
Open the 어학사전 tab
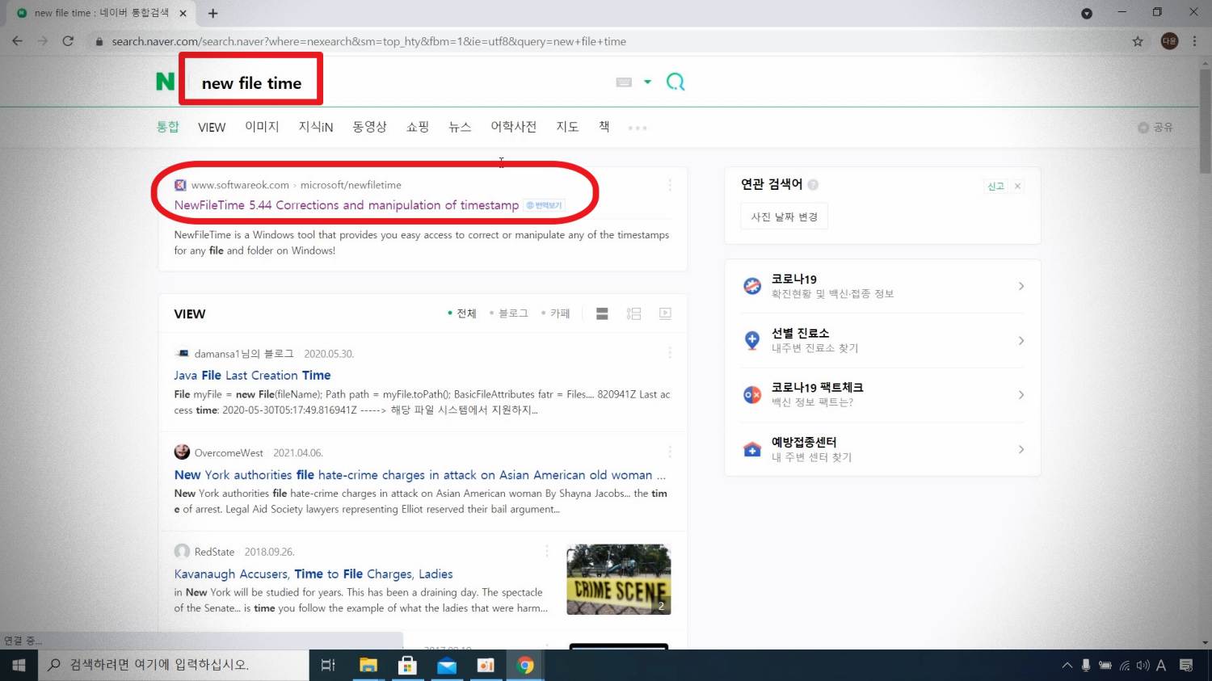pos(513,127)
